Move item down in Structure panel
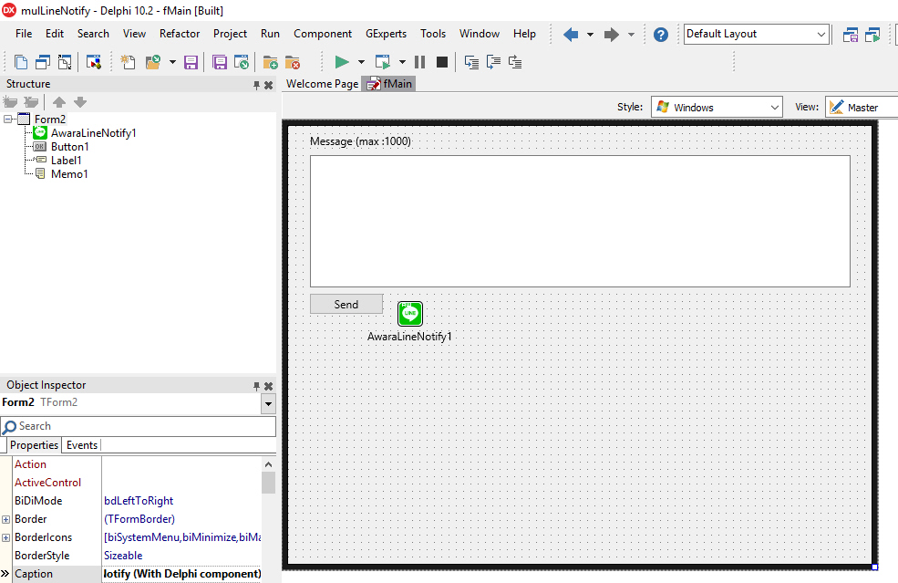Image resolution: width=898 pixels, height=583 pixels. pos(80,102)
